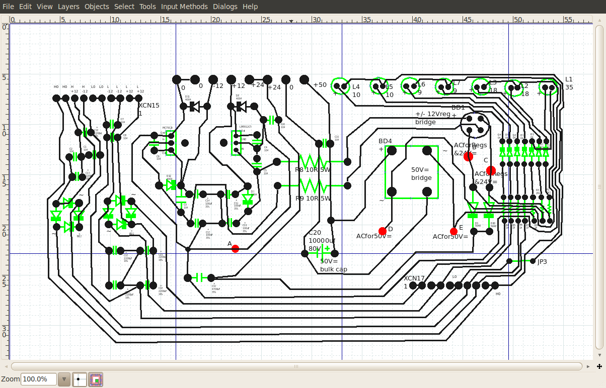Viewport: 606px width, 388px height.
Task: Click red test point A
Action: coord(235,249)
